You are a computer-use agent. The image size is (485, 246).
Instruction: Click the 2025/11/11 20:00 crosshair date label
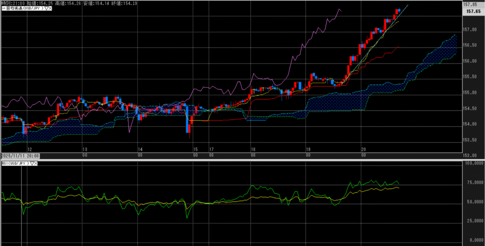point(20,155)
